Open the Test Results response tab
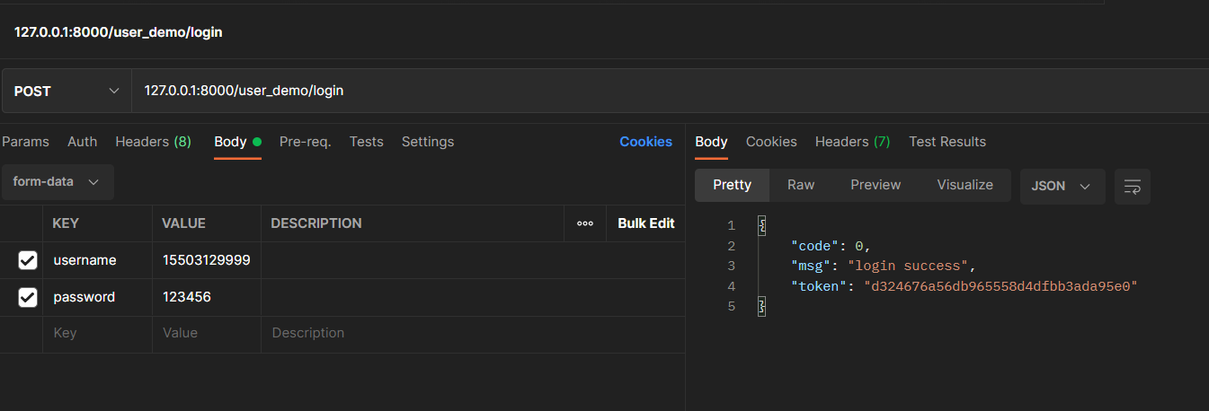 point(947,142)
